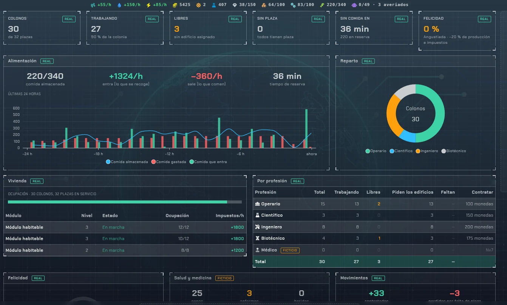
Task: Click the Ingeniero wrench icon in table
Action: [x=257, y=227]
